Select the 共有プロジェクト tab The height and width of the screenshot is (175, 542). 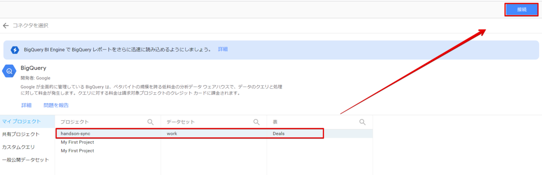(27, 134)
